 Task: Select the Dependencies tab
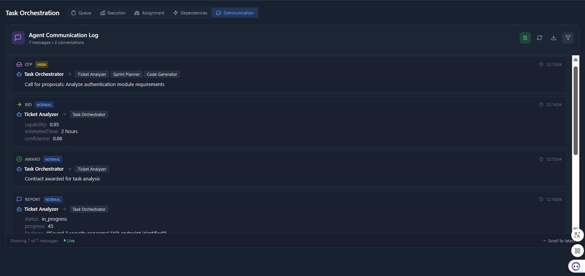(190, 13)
